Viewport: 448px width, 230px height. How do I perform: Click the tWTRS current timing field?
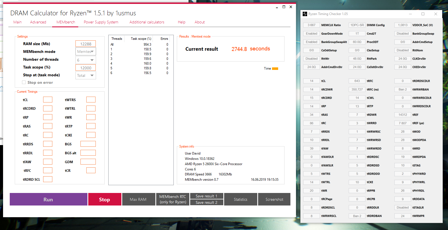[91, 100]
